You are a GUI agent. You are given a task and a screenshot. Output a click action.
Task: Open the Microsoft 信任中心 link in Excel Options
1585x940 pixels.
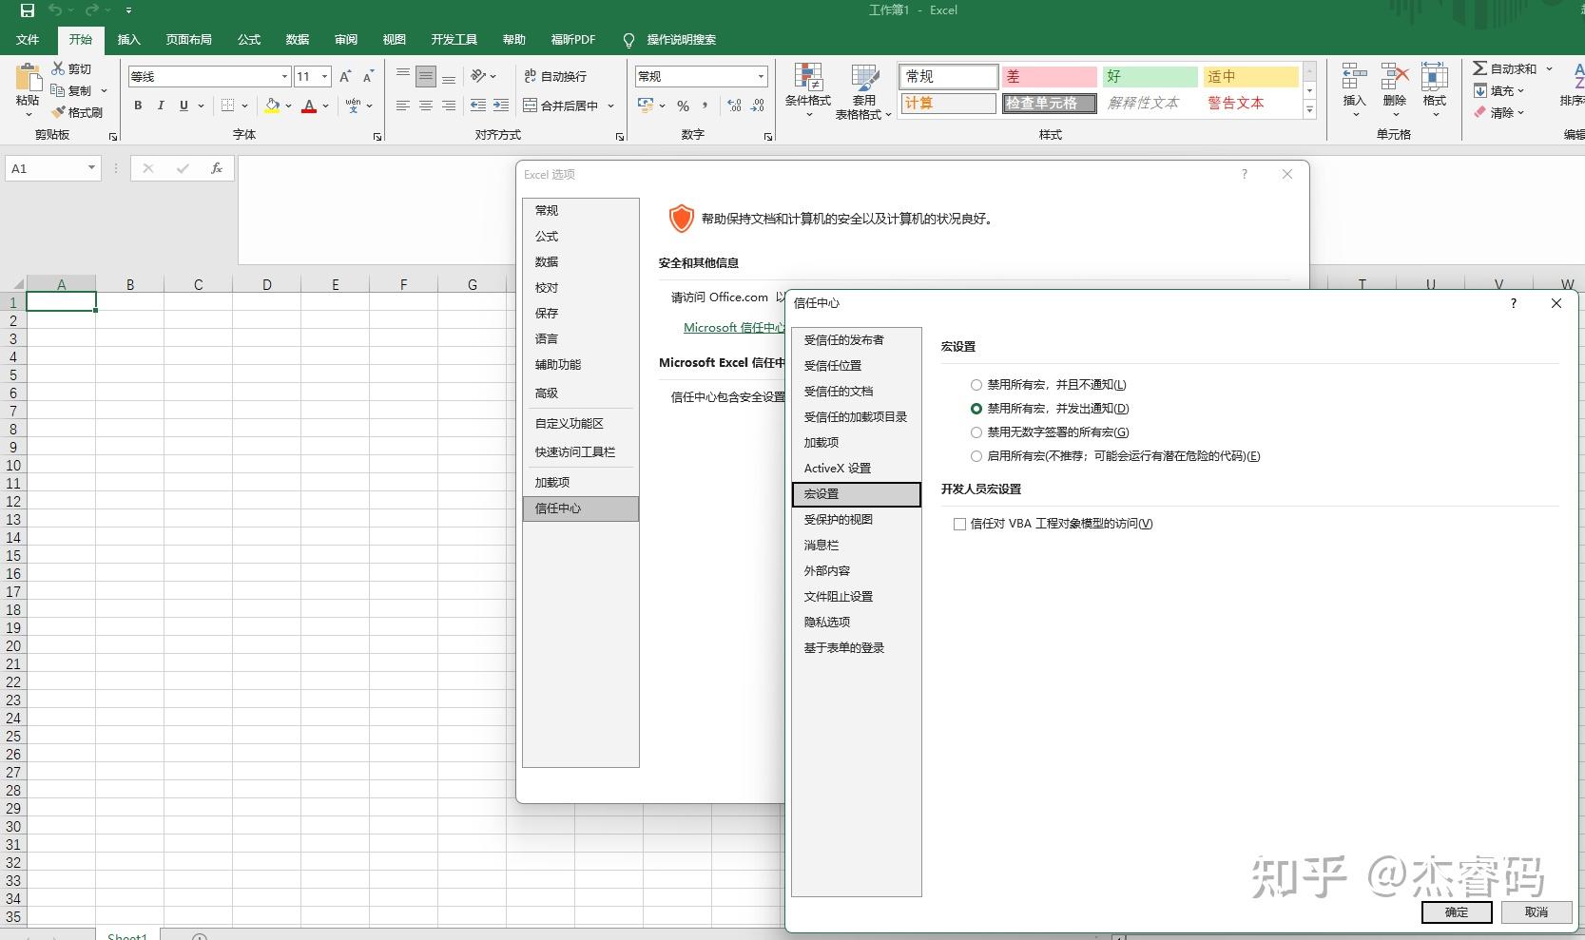coord(734,327)
